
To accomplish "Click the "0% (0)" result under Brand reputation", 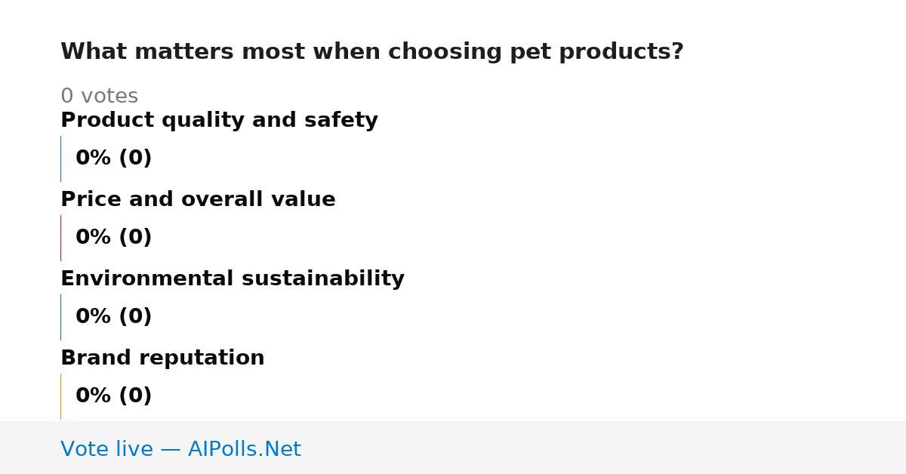I will [113, 396].
